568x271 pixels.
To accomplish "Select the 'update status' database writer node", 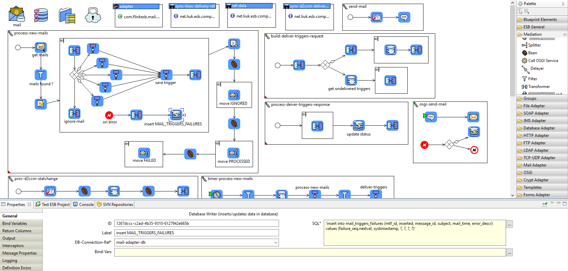I will click(x=358, y=125).
